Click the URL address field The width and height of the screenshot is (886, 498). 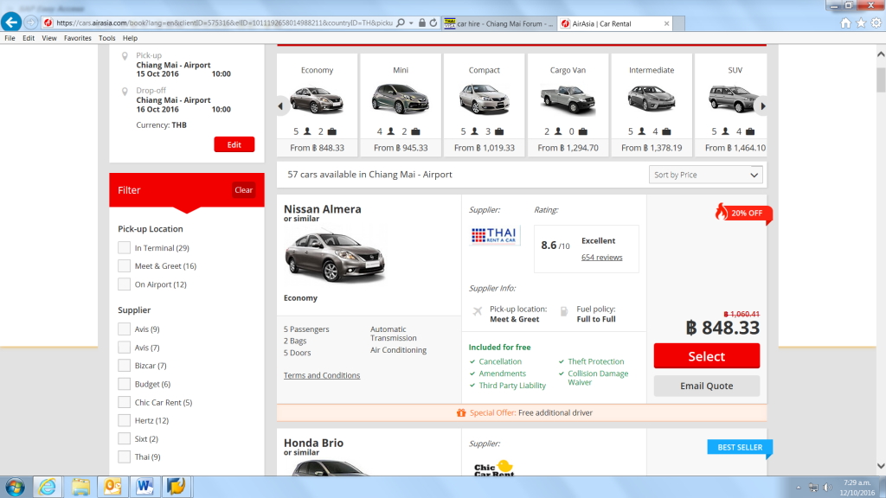(x=224, y=23)
